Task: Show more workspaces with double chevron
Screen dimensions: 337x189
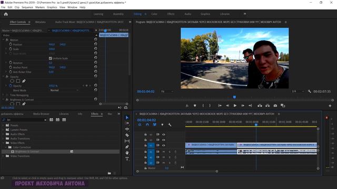Action: click(245, 14)
